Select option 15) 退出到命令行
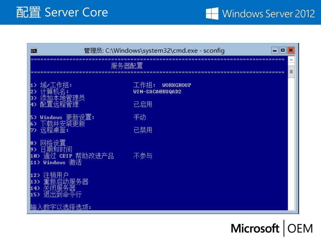 point(56,194)
